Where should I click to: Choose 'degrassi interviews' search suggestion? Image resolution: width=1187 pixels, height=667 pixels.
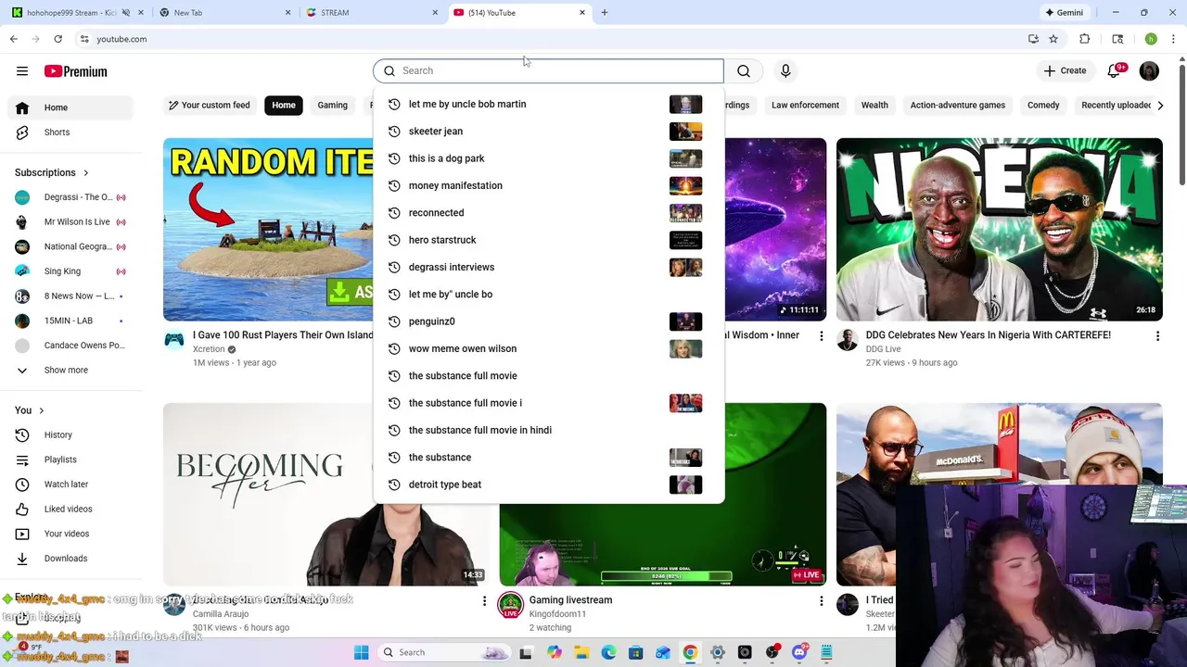click(x=548, y=267)
